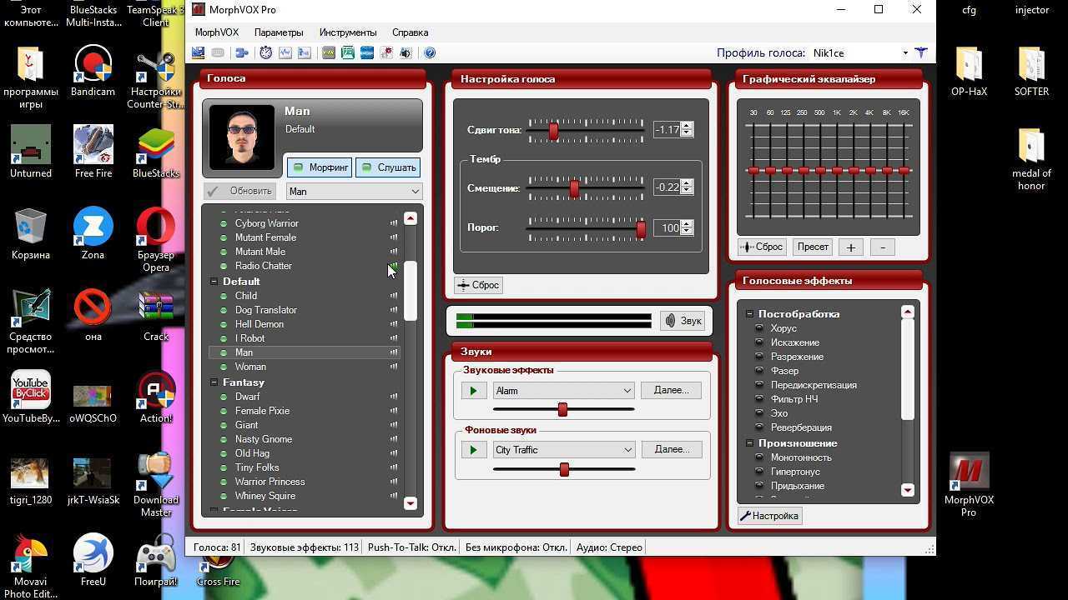
Task: Open the MorphVOX menu
Action: coord(216,32)
